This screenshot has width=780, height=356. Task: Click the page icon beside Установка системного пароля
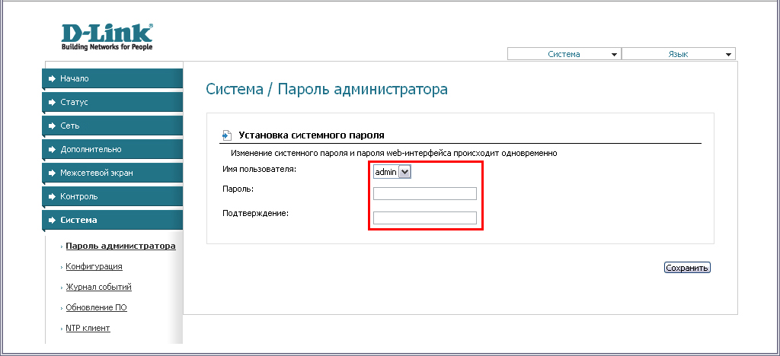[x=227, y=135]
